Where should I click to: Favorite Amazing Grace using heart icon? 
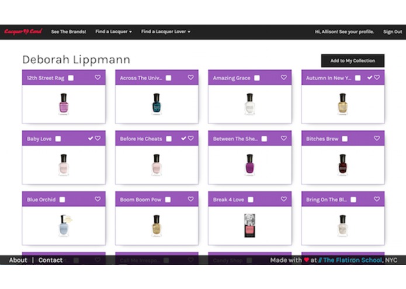(284, 77)
